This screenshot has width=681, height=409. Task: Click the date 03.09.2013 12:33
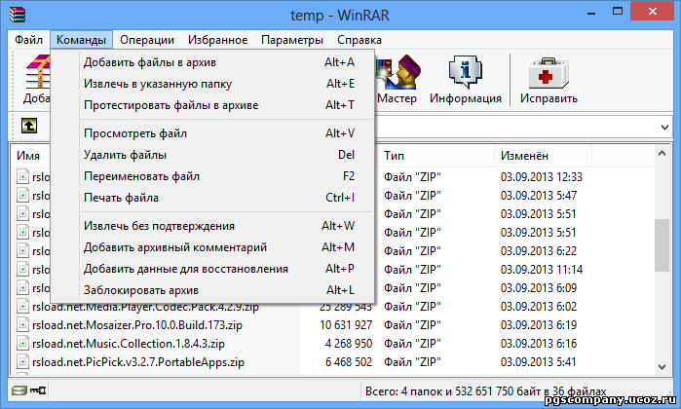click(x=542, y=177)
